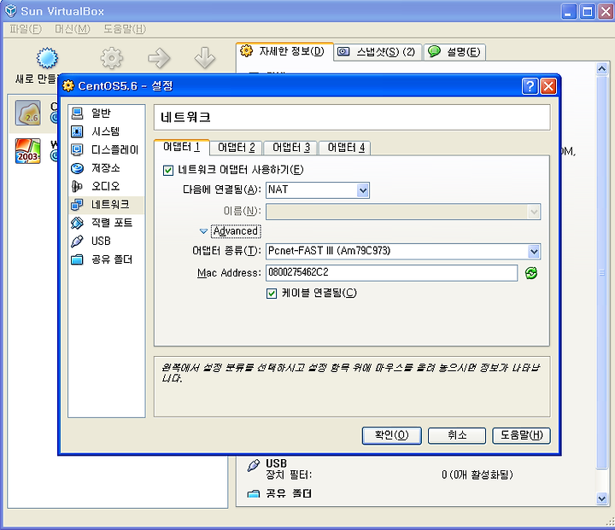Click the 새로 만들기 (New) toolbar icon
Viewport: 615px width, 530px height.
click(47, 58)
